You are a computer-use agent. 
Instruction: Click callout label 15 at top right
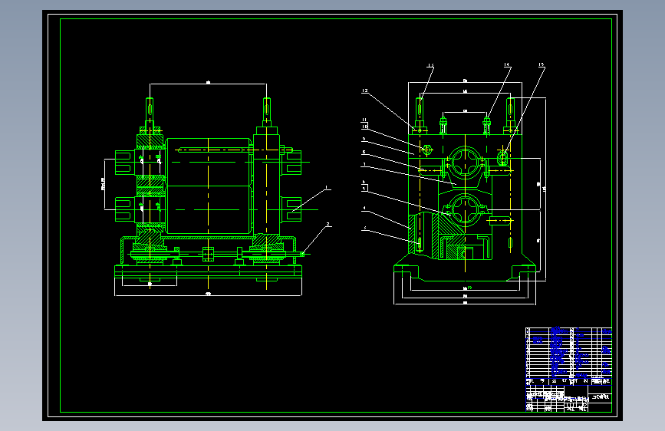click(x=542, y=64)
